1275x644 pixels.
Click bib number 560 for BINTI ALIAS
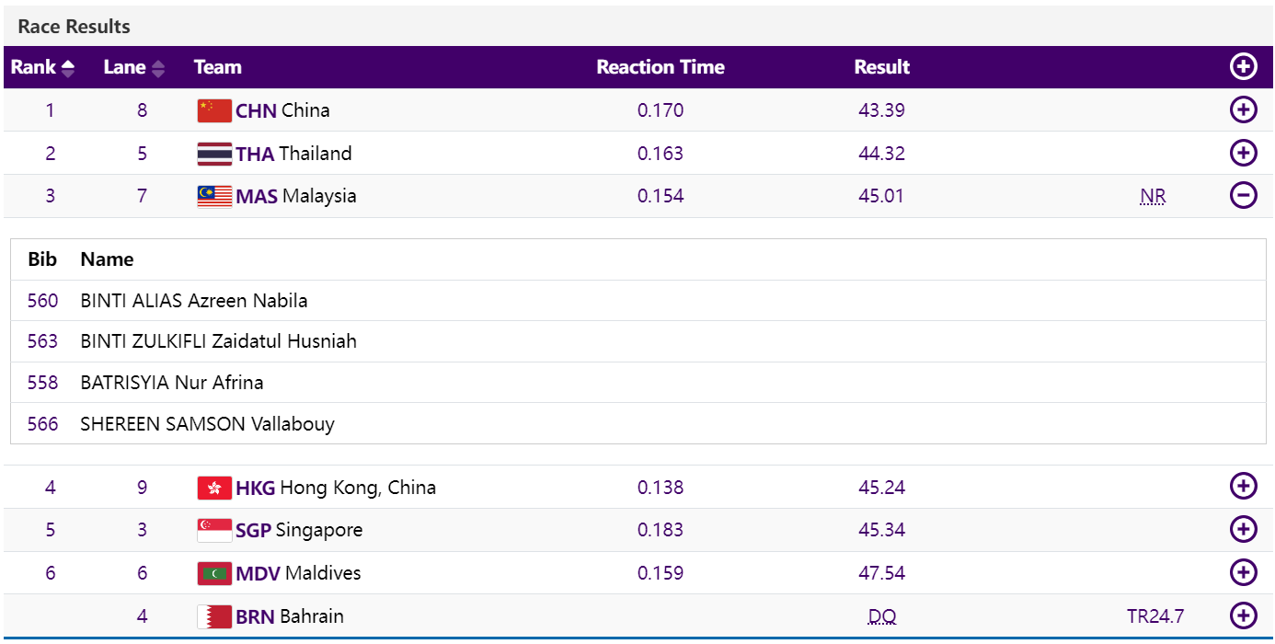click(41, 300)
